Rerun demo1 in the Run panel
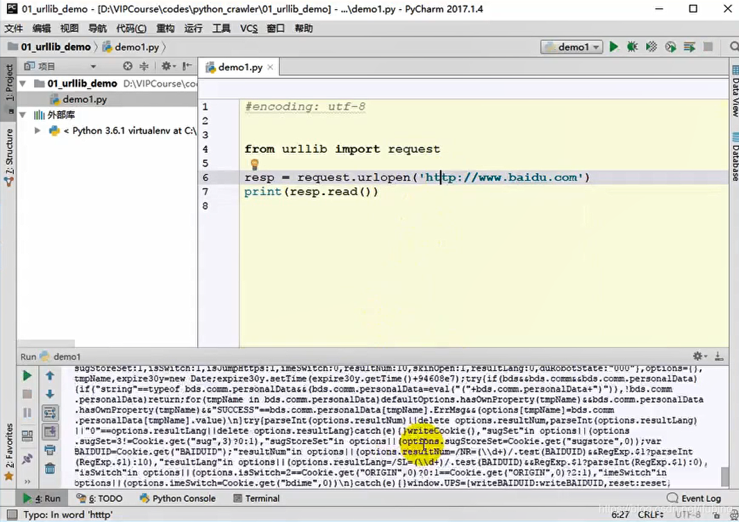This screenshot has height=522, width=739. [27, 376]
